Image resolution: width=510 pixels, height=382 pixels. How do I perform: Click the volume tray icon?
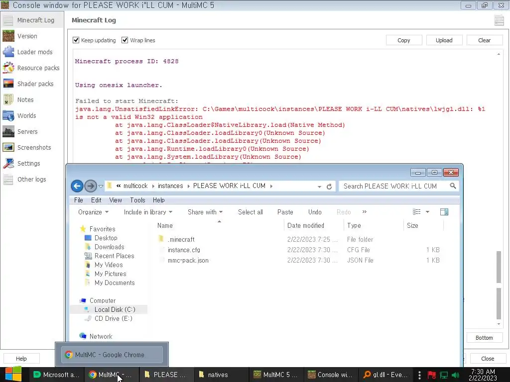click(455, 375)
